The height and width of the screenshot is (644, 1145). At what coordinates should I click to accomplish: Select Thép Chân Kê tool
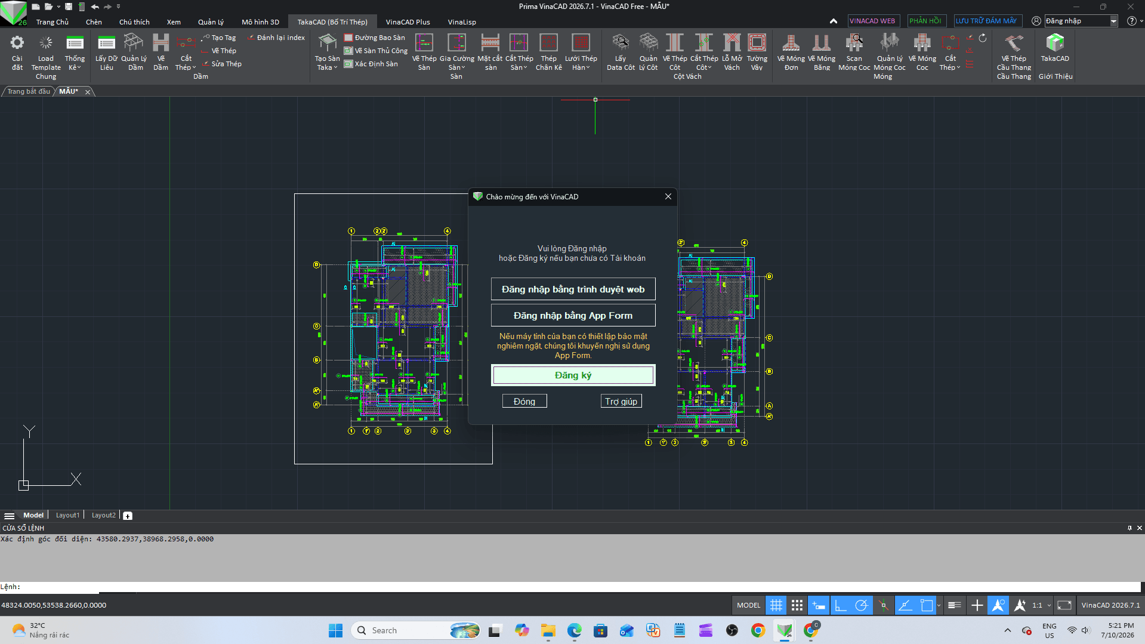tap(548, 52)
